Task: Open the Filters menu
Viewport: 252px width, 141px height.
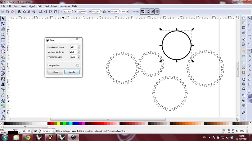Action: click(54, 6)
